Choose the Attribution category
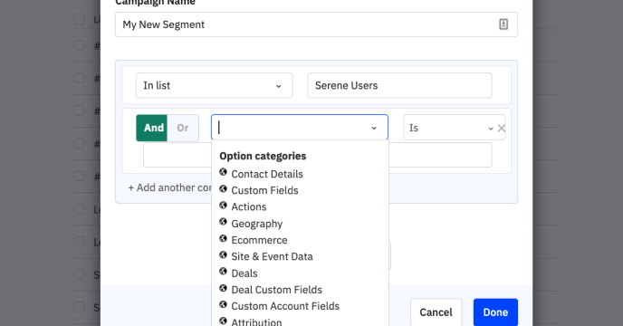The image size is (623, 326). (x=256, y=321)
